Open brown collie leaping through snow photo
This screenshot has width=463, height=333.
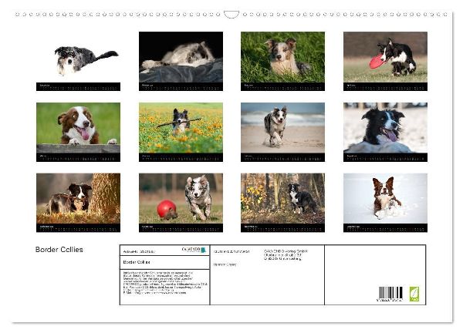pos(385,203)
